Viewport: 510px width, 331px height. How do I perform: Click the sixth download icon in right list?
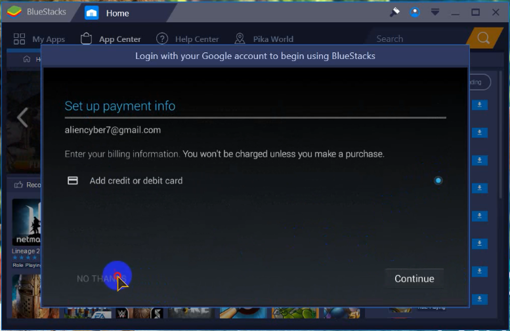coord(479,244)
